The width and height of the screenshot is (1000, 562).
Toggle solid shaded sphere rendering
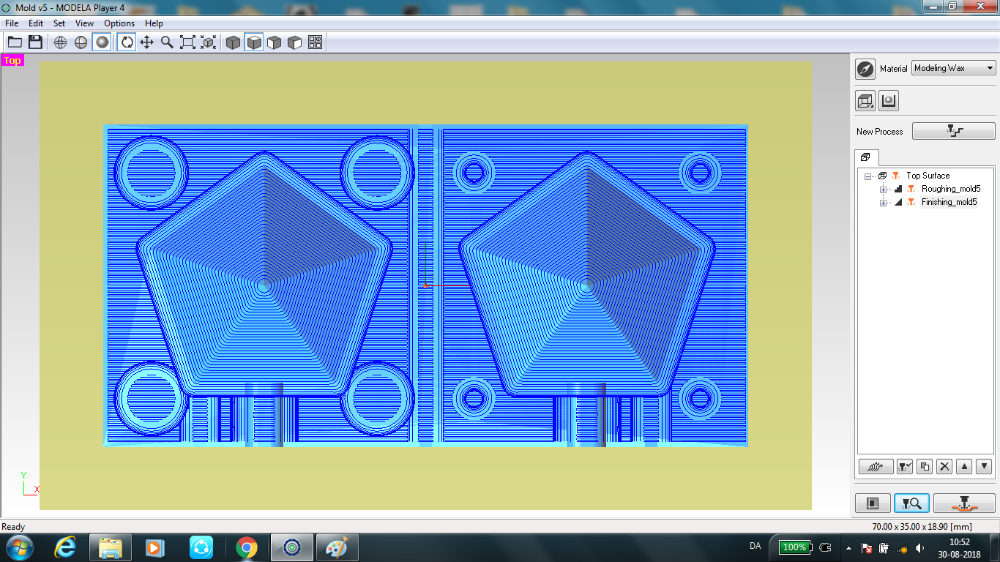[102, 42]
